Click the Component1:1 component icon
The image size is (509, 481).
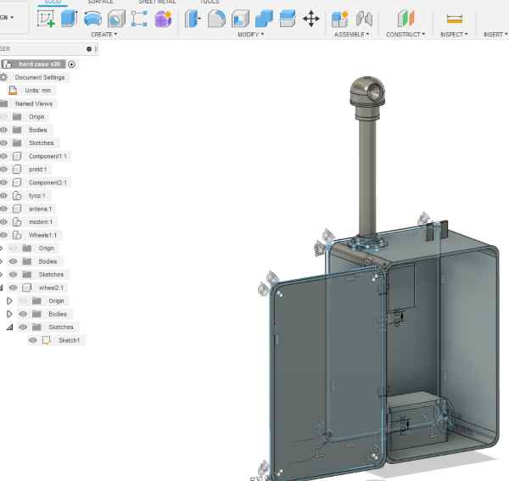click(17, 156)
